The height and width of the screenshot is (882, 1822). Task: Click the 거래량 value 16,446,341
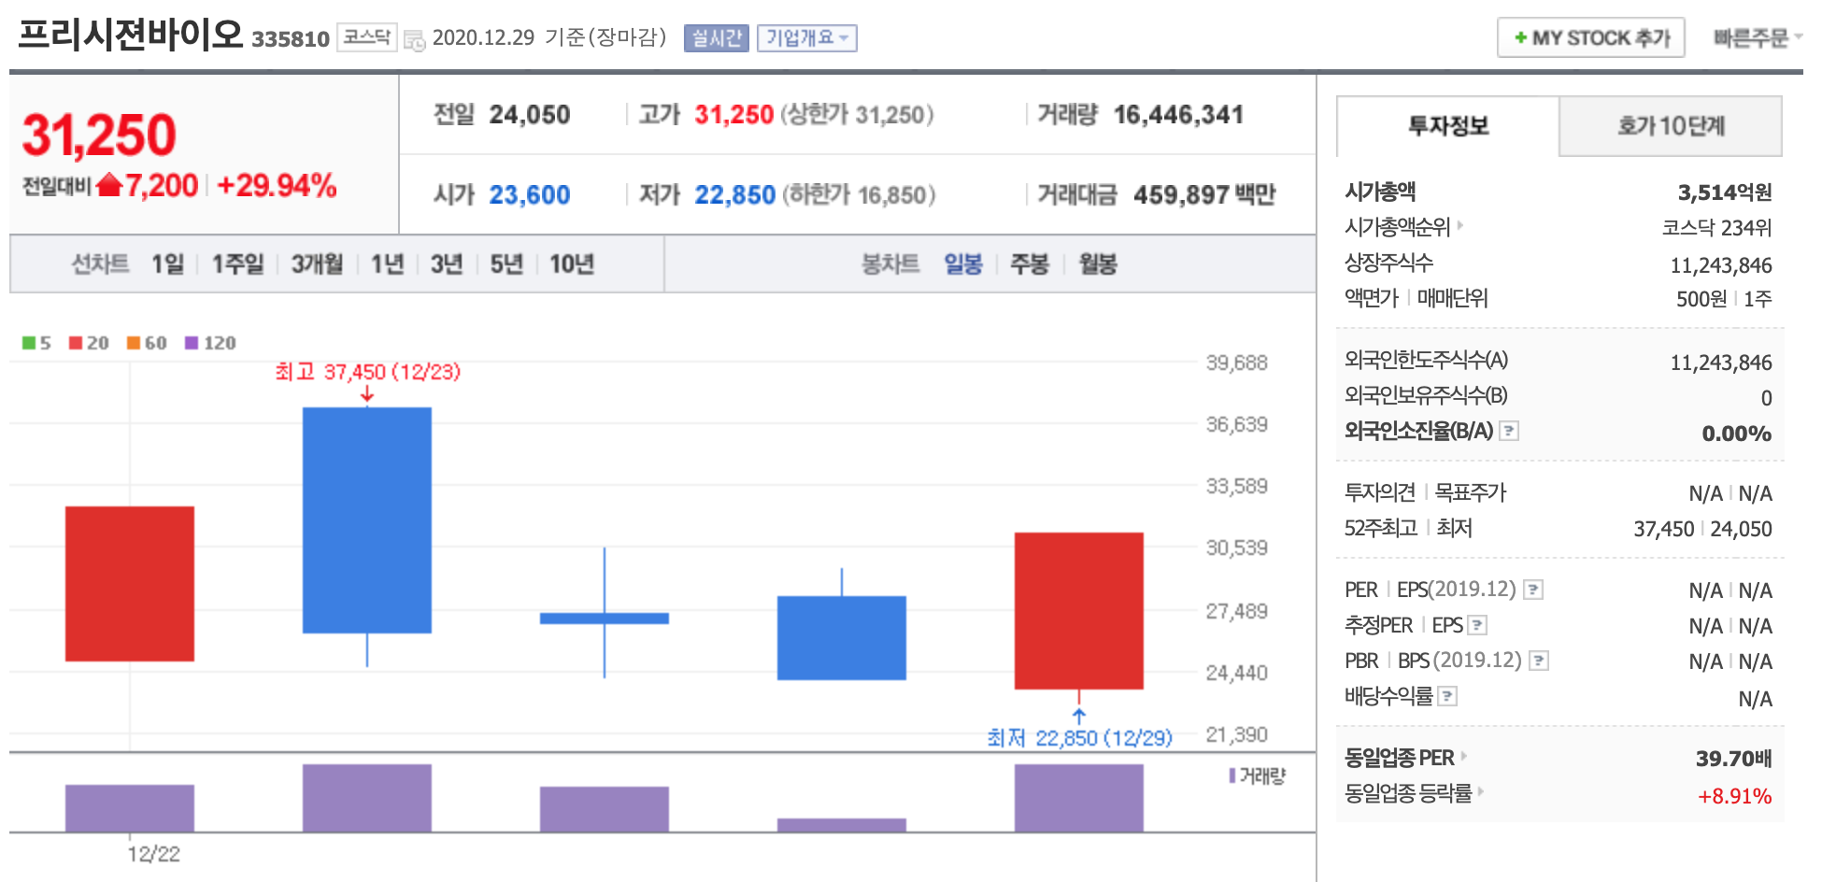pyautogui.click(x=1178, y=115)
